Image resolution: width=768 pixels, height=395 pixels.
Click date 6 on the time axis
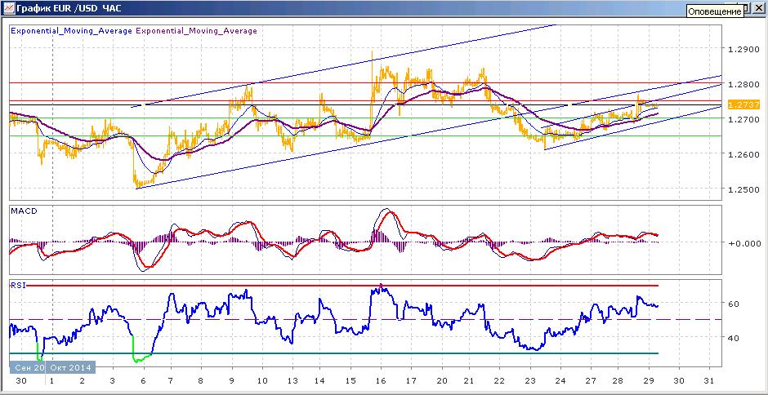coord(143,380)
